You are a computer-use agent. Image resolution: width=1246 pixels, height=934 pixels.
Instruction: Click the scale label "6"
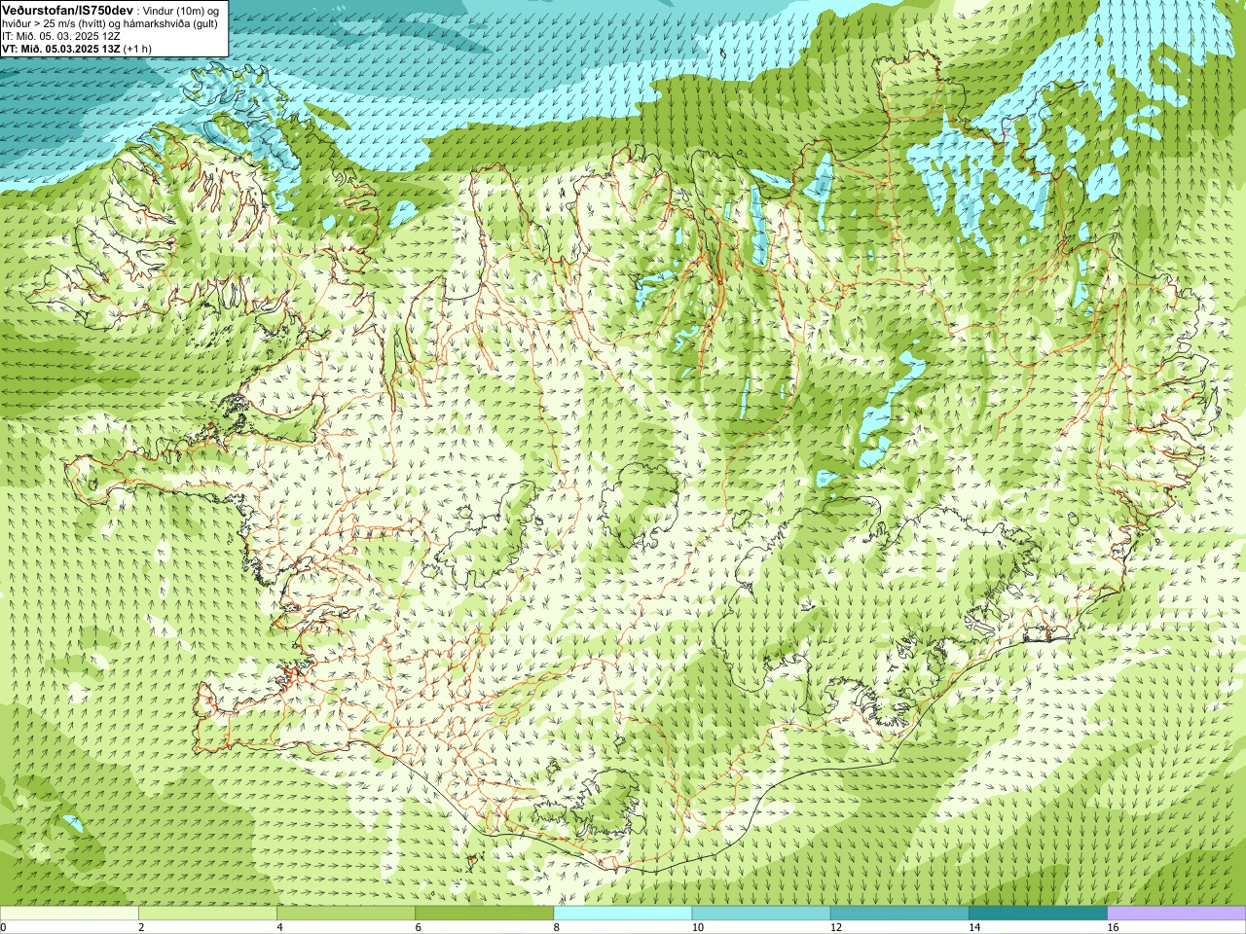419,928
